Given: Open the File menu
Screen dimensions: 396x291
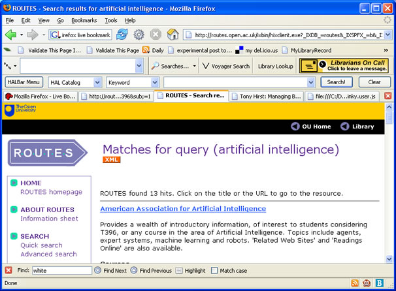Looking at the screenshot, I should point(10,20).
